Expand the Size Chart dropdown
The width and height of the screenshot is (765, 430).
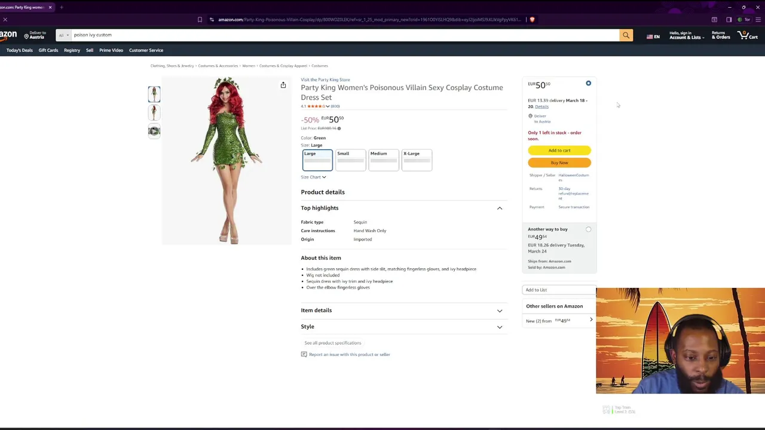pos(313,177)
